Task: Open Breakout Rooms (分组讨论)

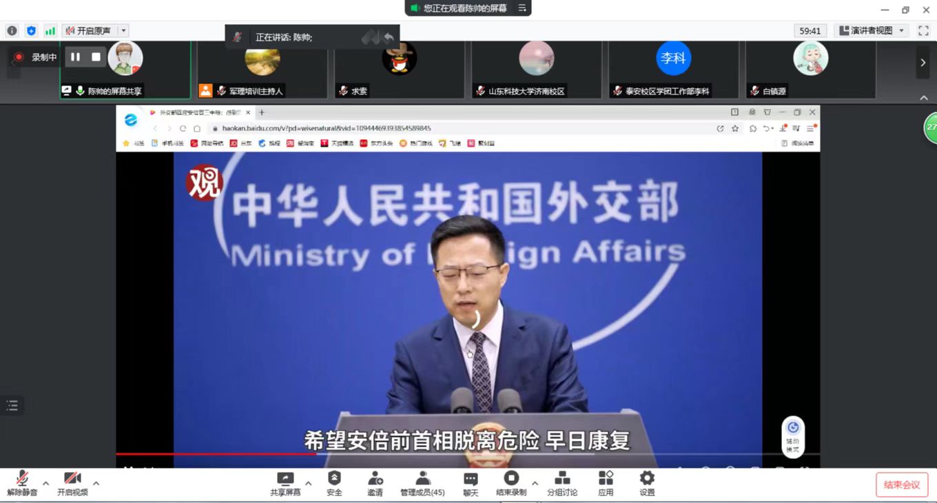Action: coord(562,479)
